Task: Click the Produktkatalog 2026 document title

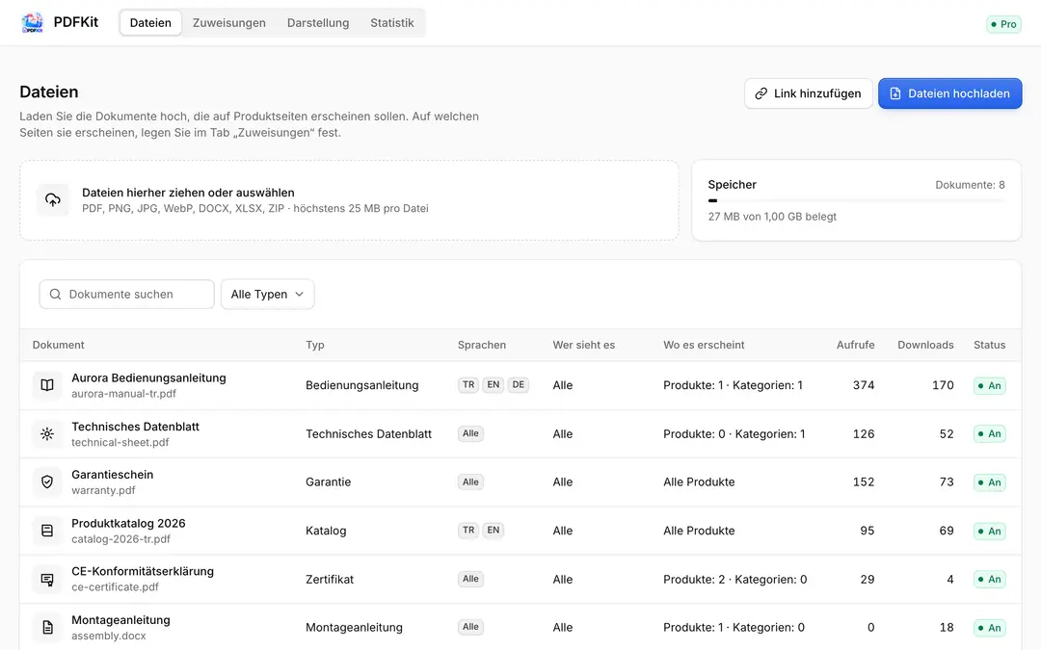Action: click(129, 523)
